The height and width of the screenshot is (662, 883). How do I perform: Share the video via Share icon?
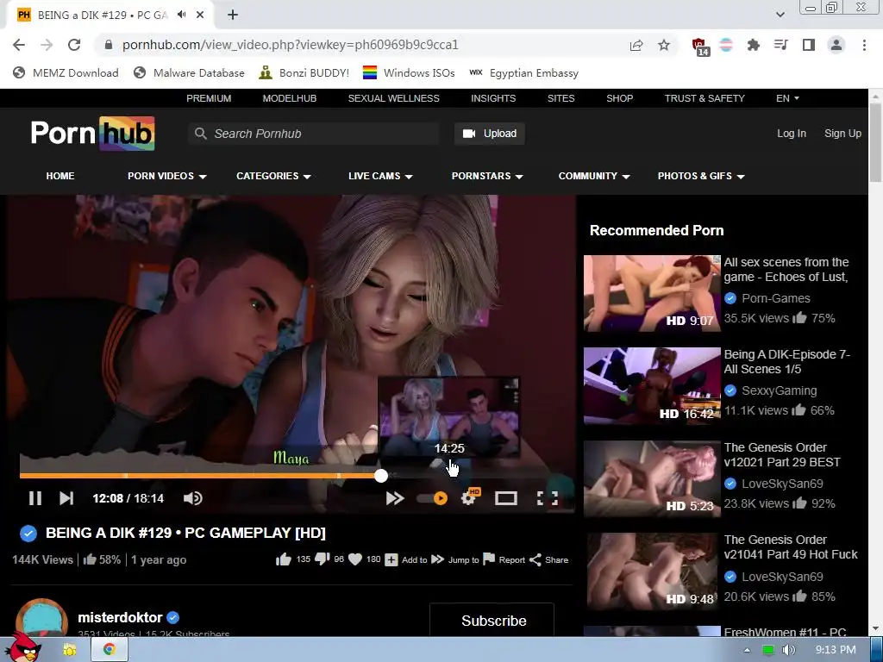pyautogui.click(x=549, y=559)
